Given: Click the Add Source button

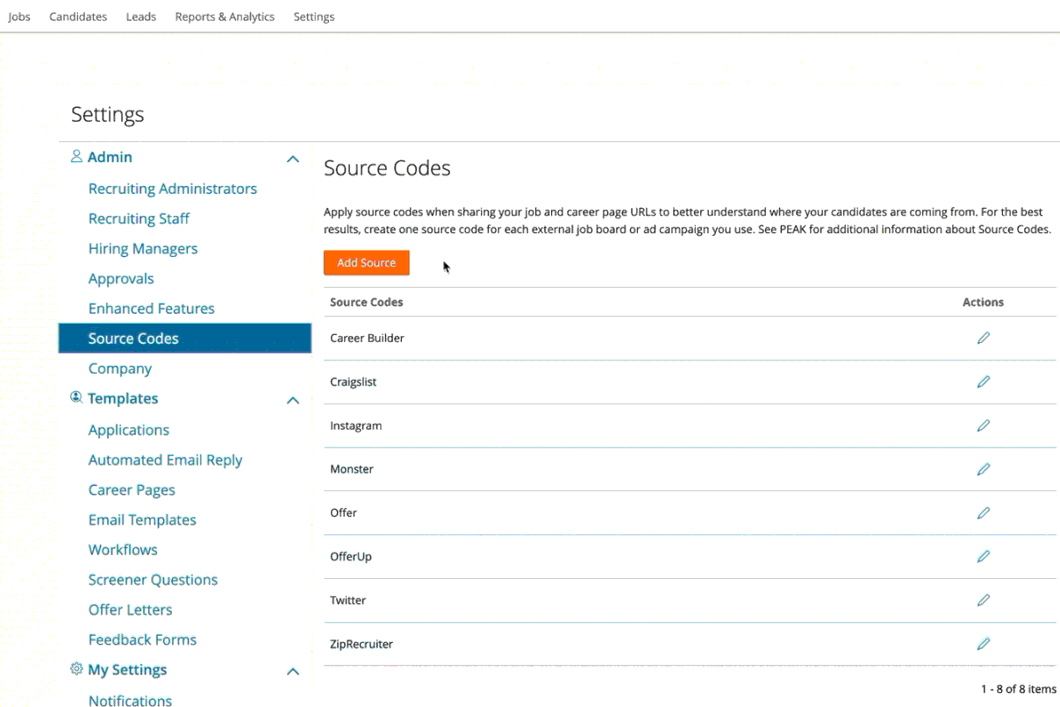Looking at the screenshot, I should (367, 263).
